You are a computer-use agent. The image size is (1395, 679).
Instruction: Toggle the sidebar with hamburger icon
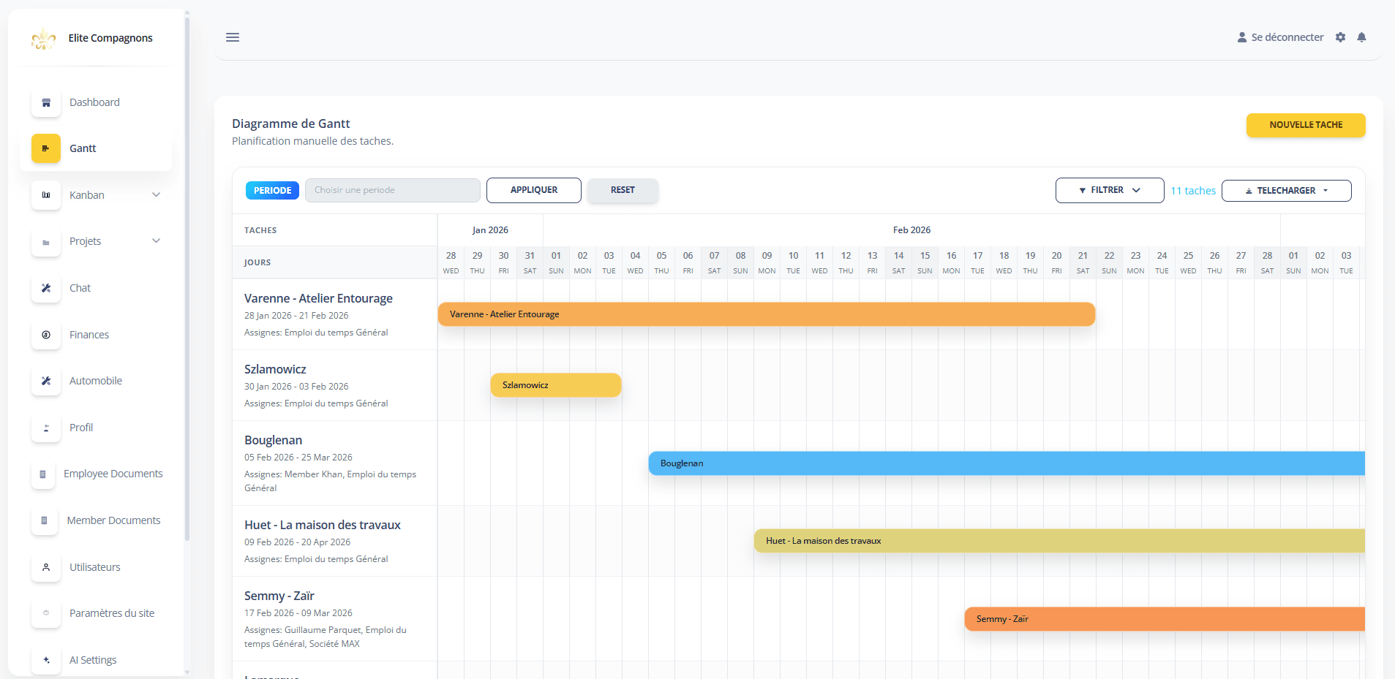(x=233, y=37)
